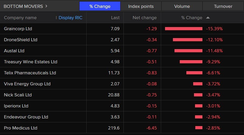Select the Turnover tab
This screenshot has height=135, width=244.
(223, 6)
